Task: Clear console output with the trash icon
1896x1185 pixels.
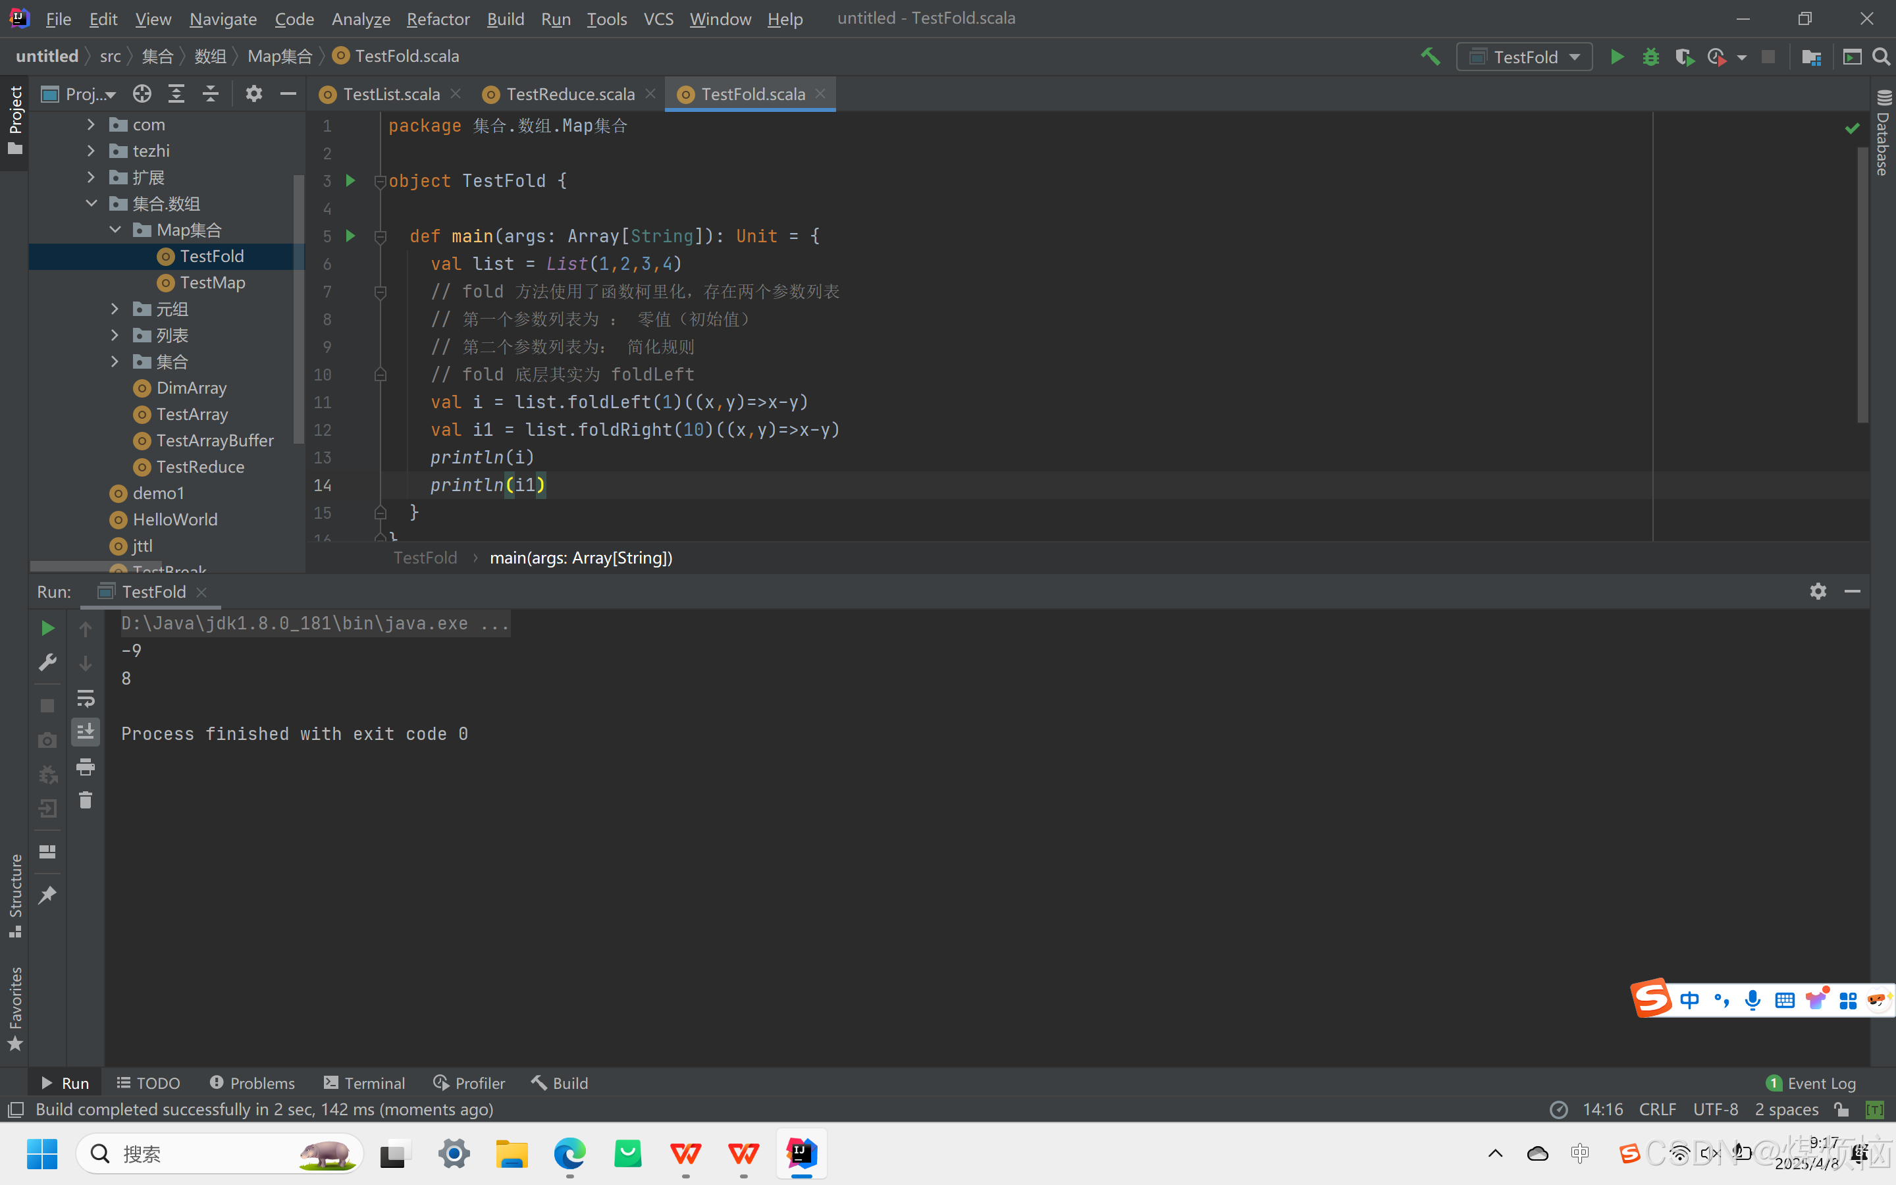Action: [86, 800]
